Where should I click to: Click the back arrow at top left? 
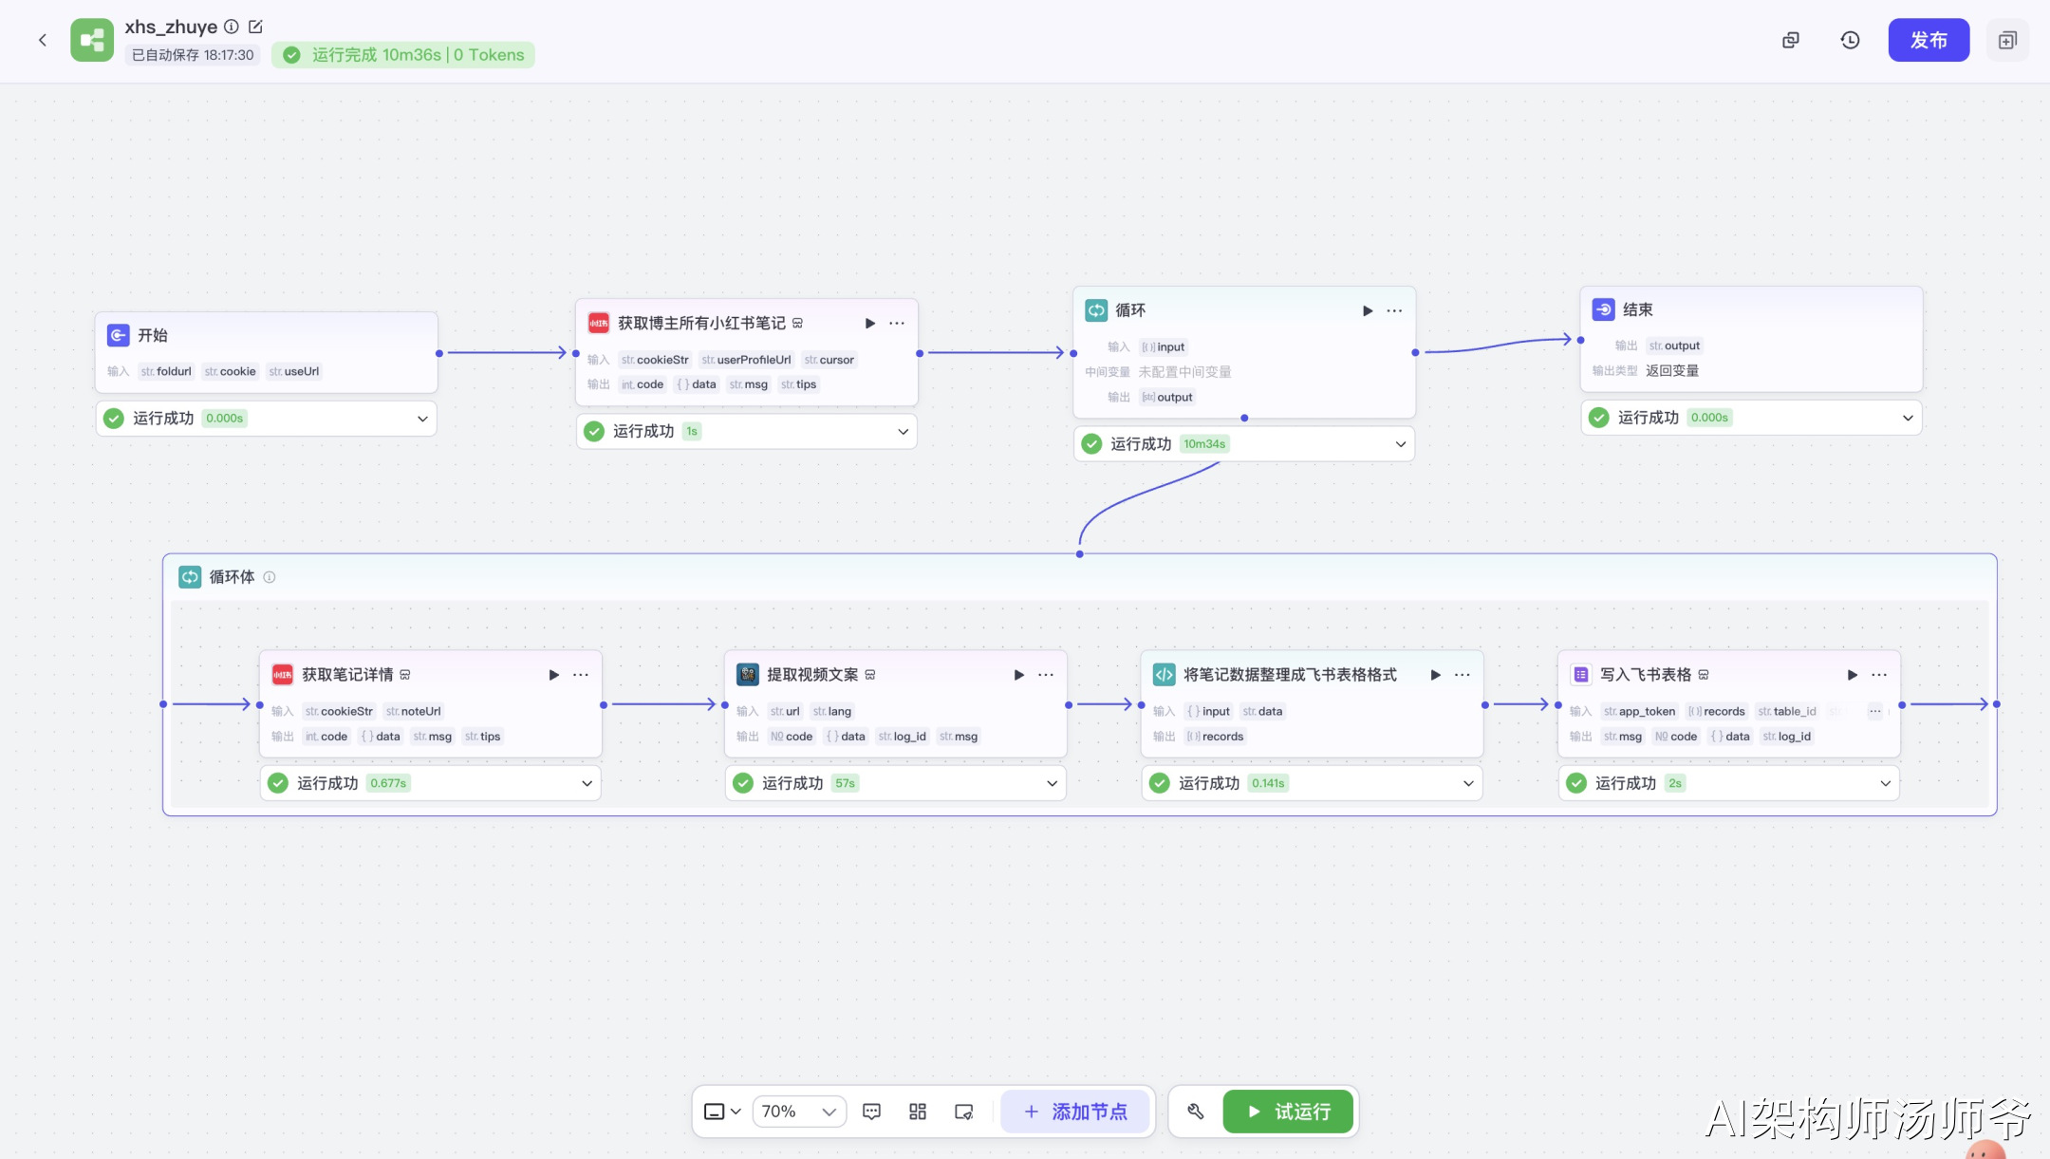(43, 40)
